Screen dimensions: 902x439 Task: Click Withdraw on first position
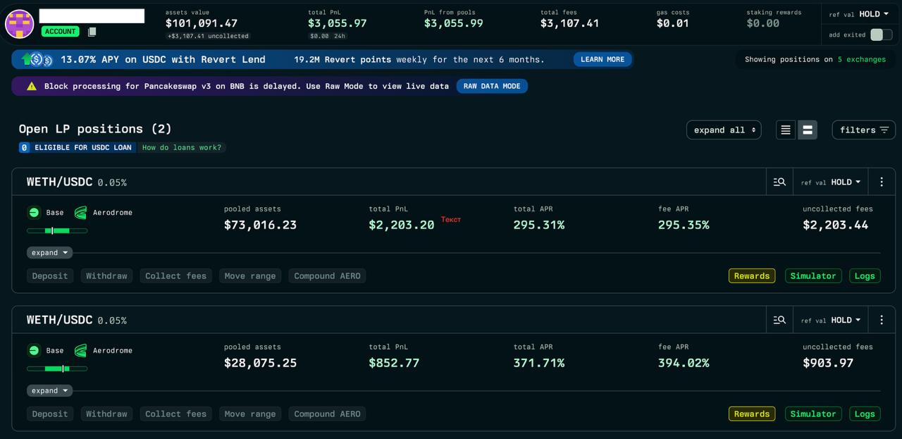(x=106, y=276)
